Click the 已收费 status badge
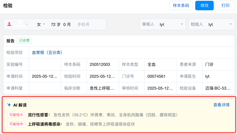Screen dimensions: 237x134 (x=24, y=41)
